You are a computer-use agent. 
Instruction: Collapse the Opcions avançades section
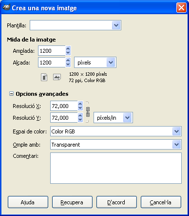(x=11, y=94)
